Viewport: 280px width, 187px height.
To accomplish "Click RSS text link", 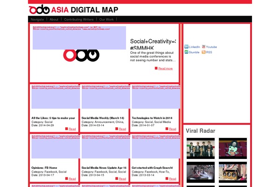I will point(209,52).
